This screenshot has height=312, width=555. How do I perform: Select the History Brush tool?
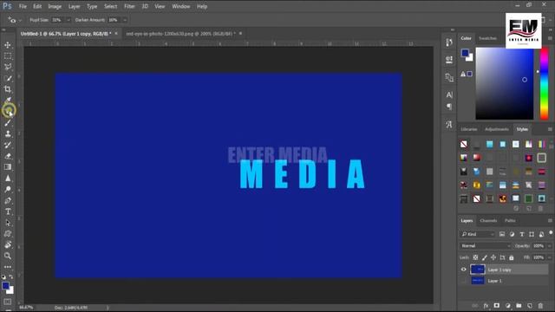[8, 145]
